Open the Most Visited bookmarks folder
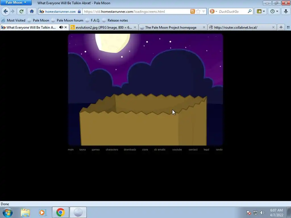Image resolution: width=291 pixels, height=218 pixels. 13,20
